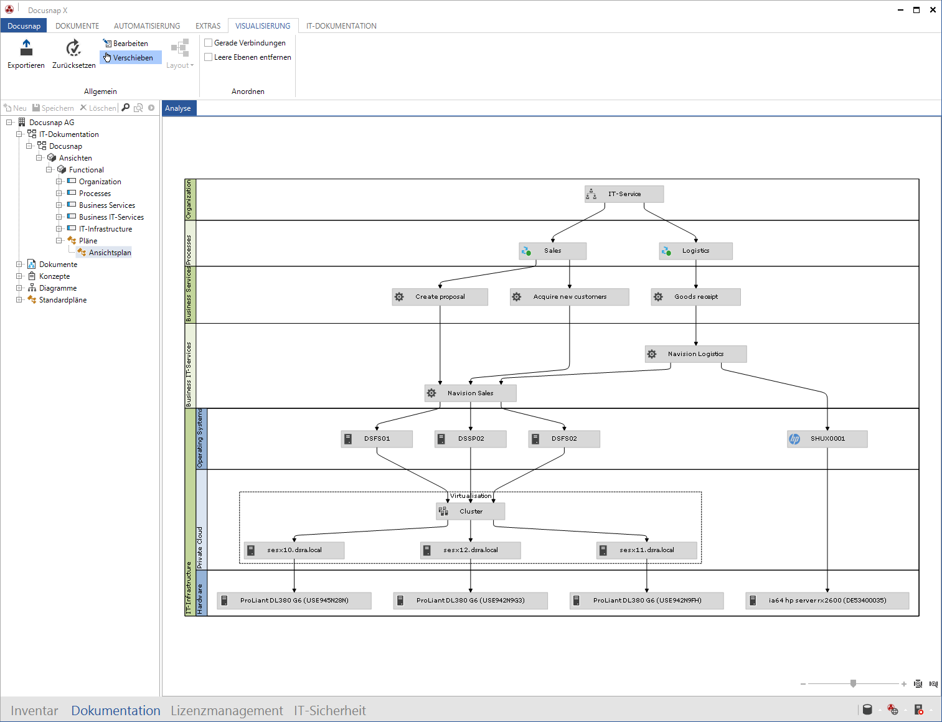
Task: Click the Goods receipt gear icon
Action: (658, 297)
